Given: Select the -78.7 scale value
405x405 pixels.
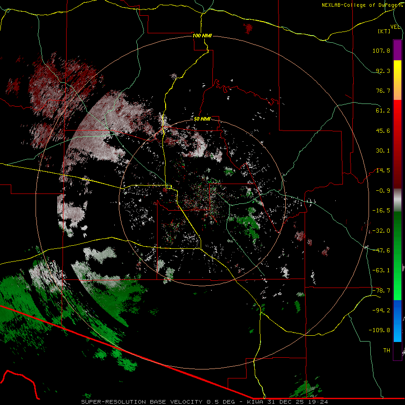Looking at the screenshot, I should pos(381,291).
